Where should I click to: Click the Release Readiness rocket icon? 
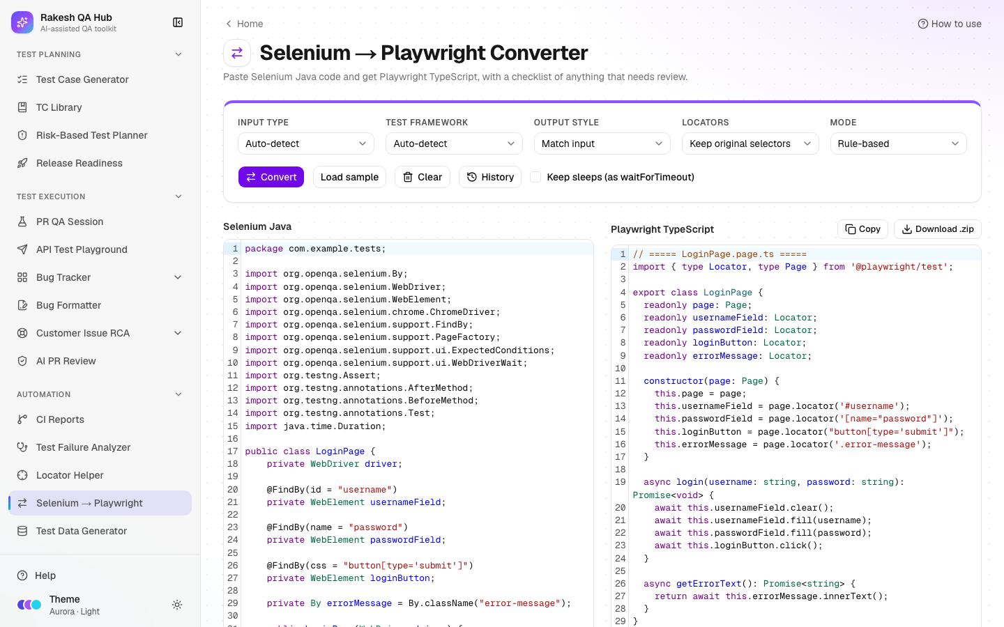pos(22,163)
